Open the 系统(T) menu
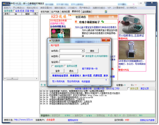This screenshot has width=159, height=125. (7, 8)
